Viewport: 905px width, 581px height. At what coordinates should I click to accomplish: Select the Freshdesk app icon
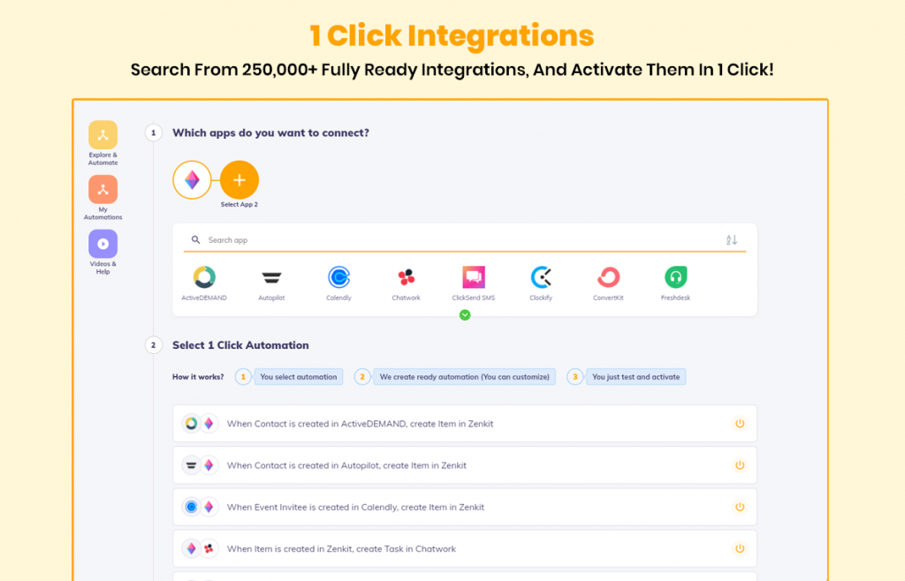pos(676,277)
